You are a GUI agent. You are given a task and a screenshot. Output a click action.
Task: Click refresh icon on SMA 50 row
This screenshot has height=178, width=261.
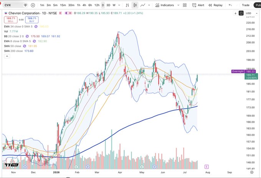pyautogui.click(x=25, y=46)
